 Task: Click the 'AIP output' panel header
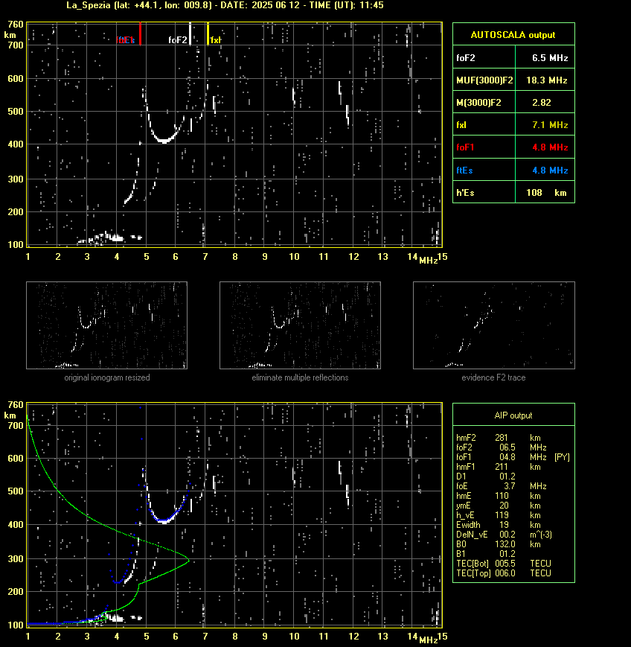coord(513,415)
